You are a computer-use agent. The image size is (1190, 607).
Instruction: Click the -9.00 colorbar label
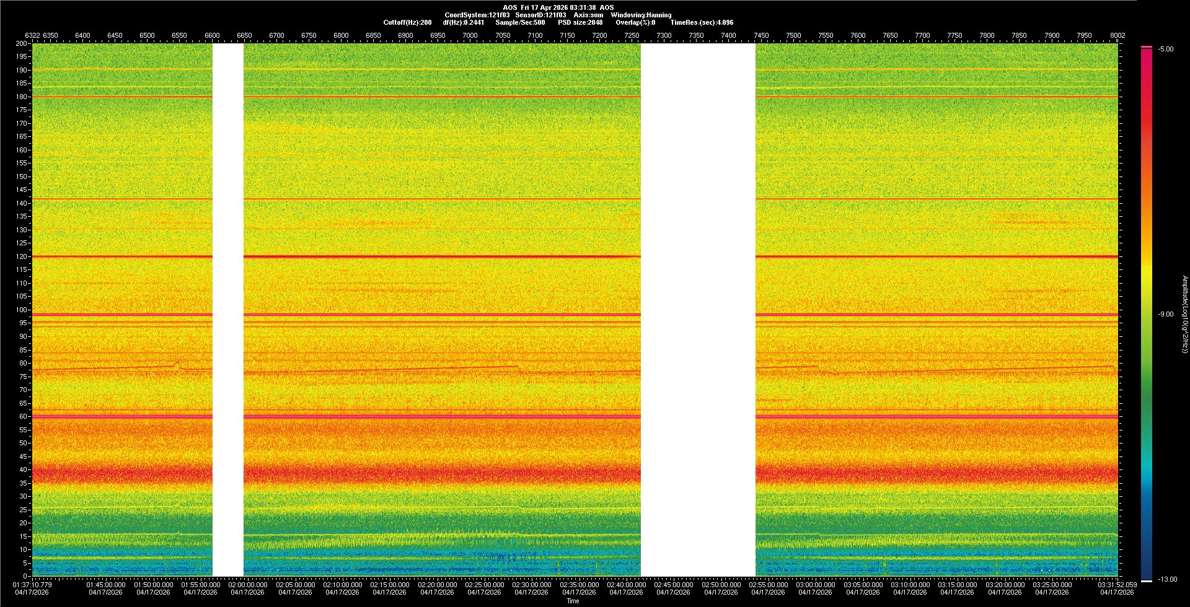[1166, 314]
